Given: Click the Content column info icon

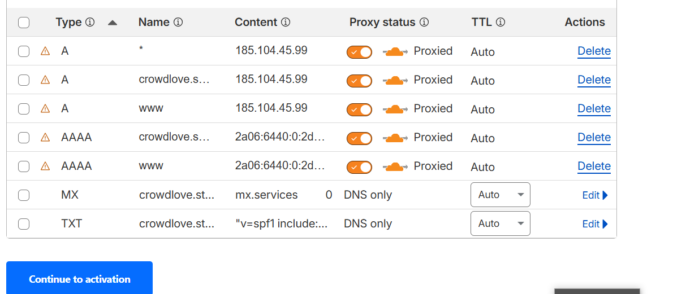Looking at the screenshot, I should [286, 23].
